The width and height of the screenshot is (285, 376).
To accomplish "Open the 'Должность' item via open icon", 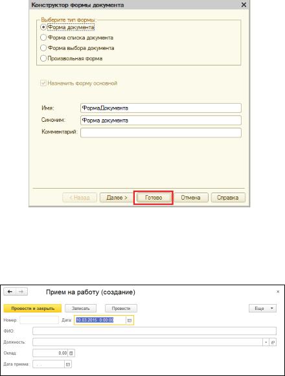I will tap(273, 342).
